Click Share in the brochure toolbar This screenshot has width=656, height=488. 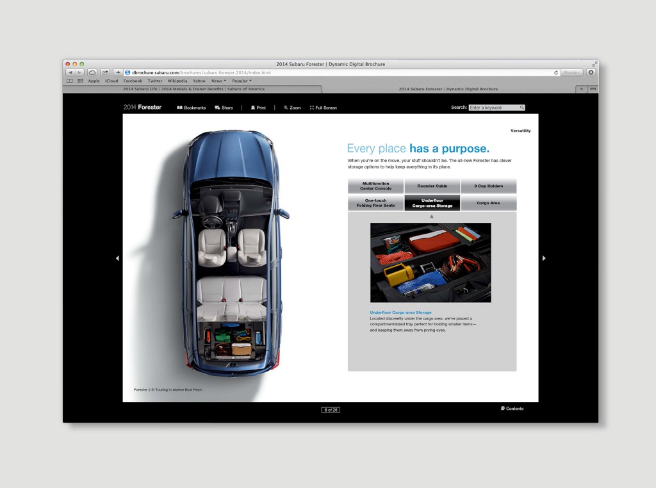tap(224, 108)
